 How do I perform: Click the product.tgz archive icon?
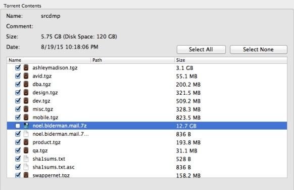[x=26, y=142]
